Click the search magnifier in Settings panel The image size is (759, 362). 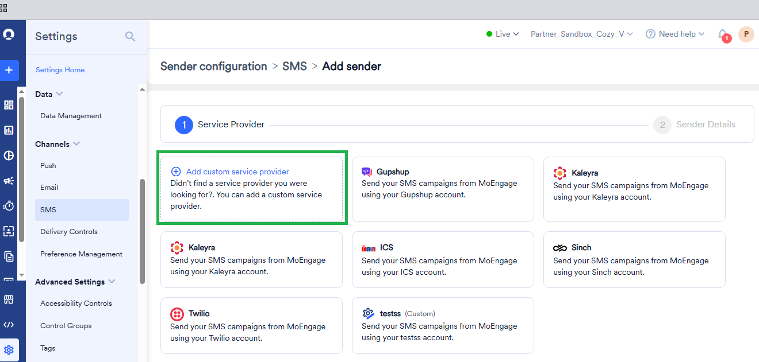coord(131,37)
